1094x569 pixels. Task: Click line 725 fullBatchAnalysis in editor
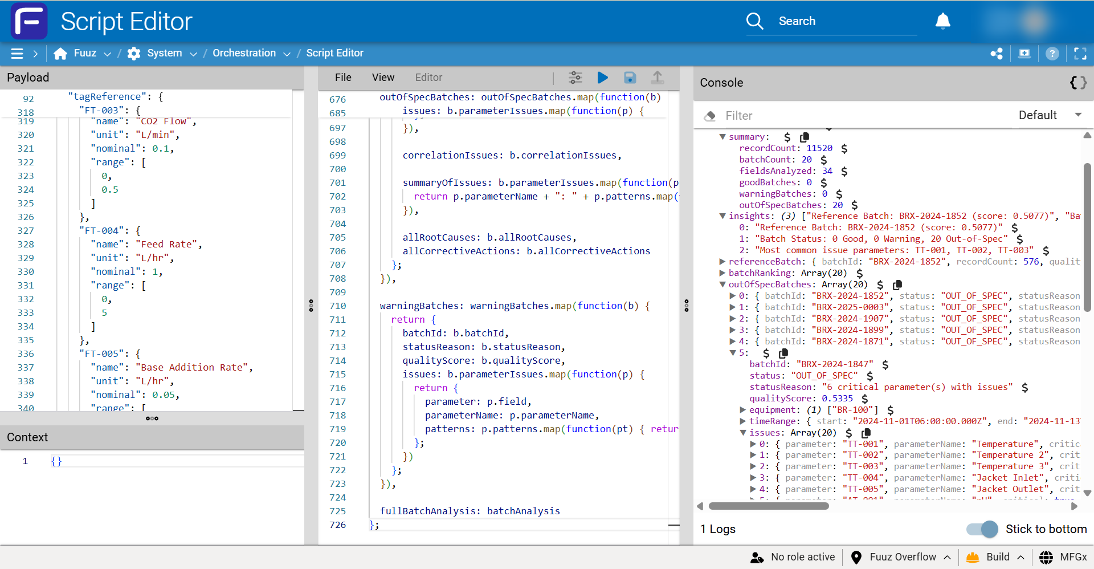(x=470, y=511)
